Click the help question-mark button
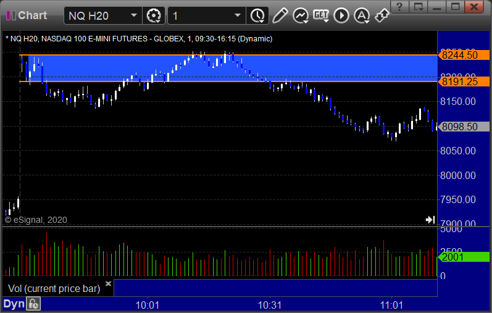Viewport: 492px width, 313px height. 399,7
